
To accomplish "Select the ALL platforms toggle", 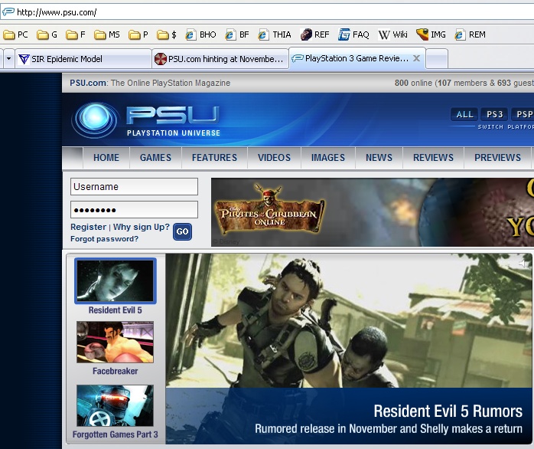I will [x=464, y=114].
